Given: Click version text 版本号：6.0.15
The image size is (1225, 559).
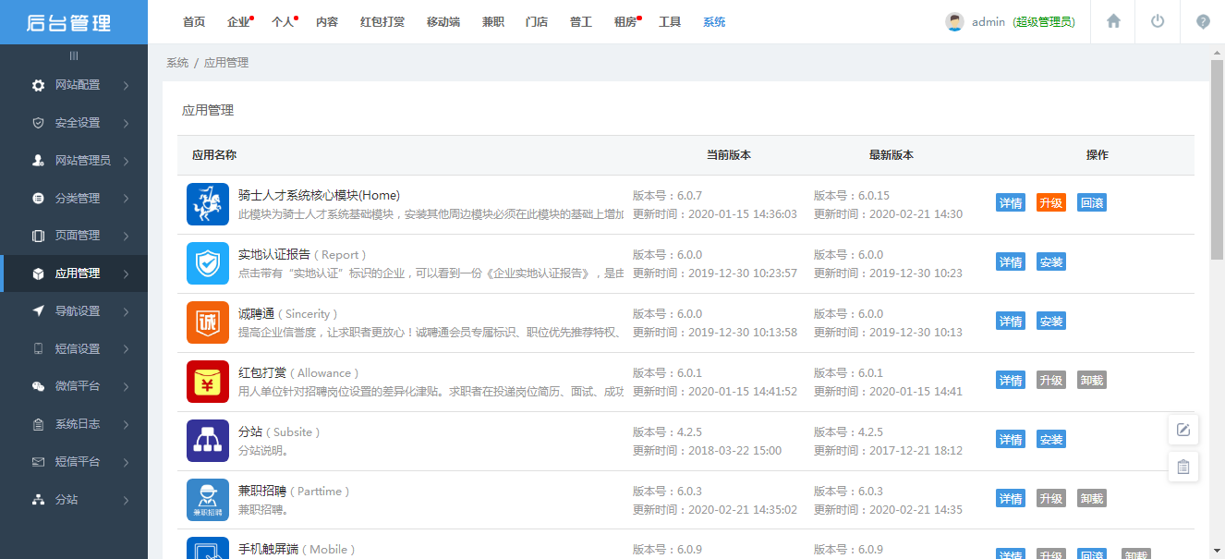Looking at the screenshot, I should click(x=852, y=196).
